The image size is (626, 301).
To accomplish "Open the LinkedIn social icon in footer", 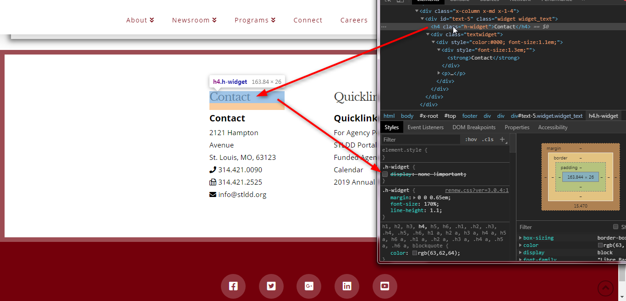I will click(x=347, y=286).
